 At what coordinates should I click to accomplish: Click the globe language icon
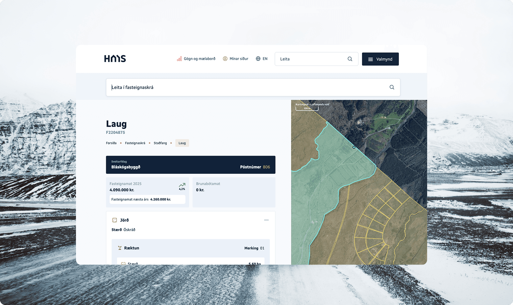pyautogui.click(x=258, y=59)
